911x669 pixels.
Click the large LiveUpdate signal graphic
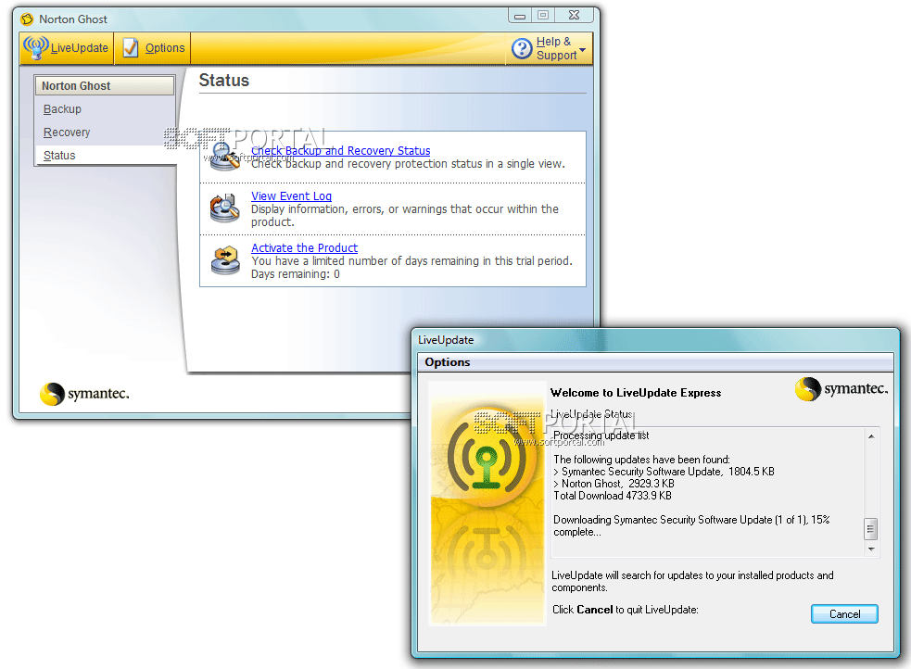[487, 457]
